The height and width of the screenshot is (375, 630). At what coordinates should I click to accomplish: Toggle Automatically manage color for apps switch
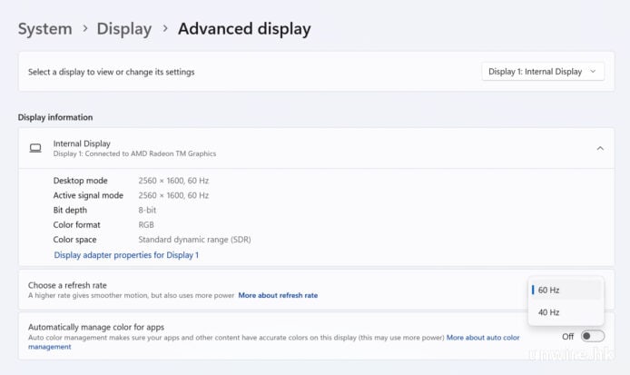pos(592,336)
